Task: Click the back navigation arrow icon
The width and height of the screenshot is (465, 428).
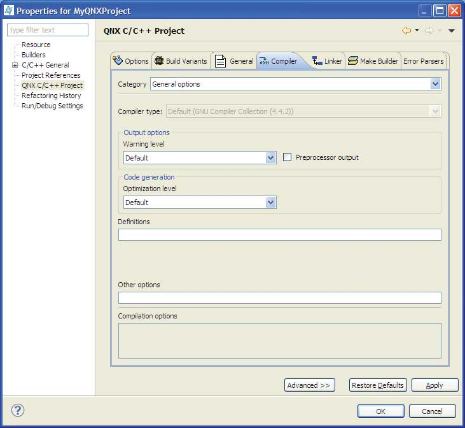Action: coord(406,31)
